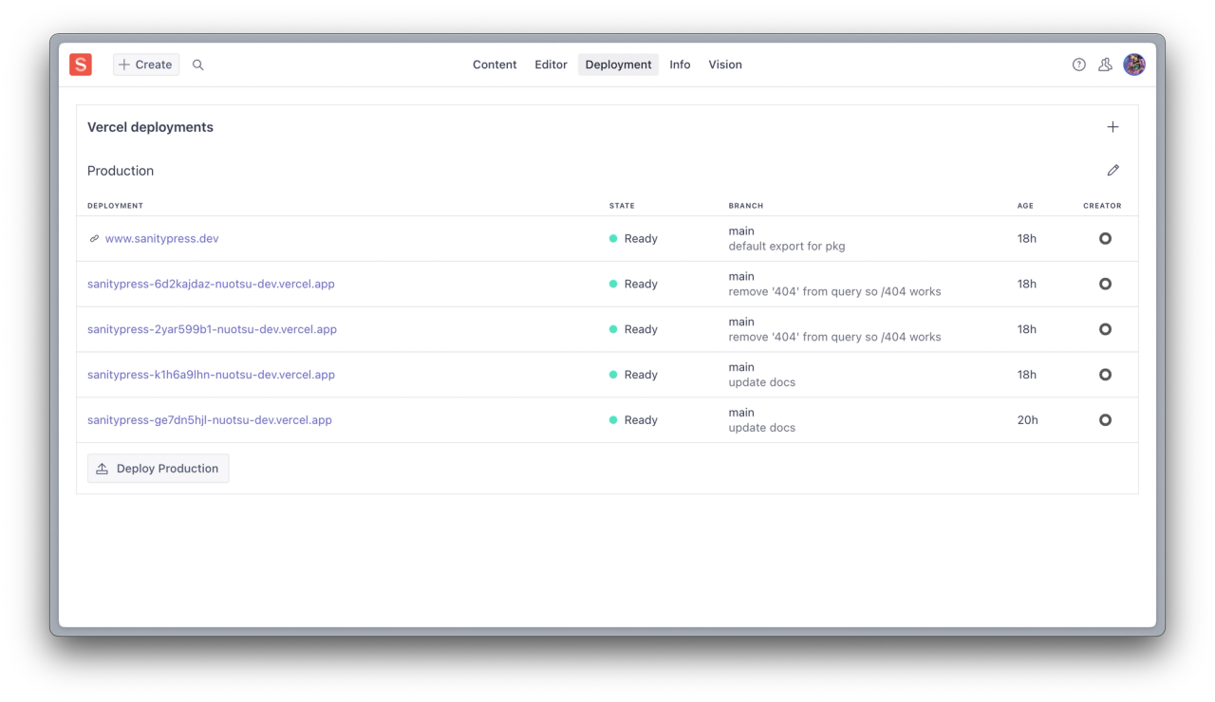Open sanitypress-2yar599b1-nuotsu-dev.vercel.app link
Viewport: 1215px width, 702px height.
[212, 329]
